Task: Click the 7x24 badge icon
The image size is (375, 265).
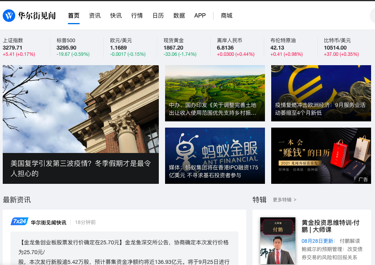Action: pyautogui.click(x=20, y=221)
